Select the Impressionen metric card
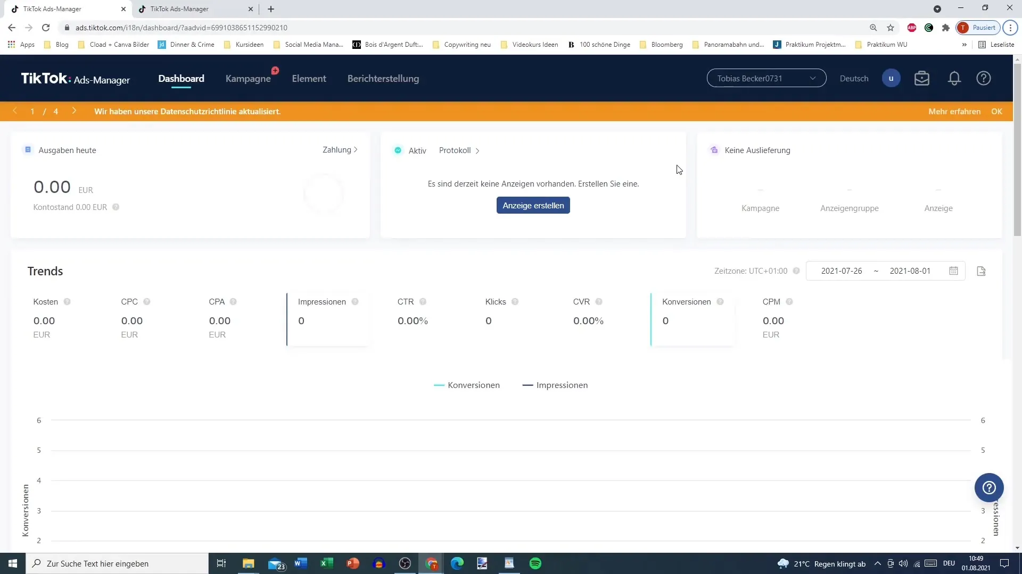Screen dimensions: 1022x574 (x=328, y=319)
